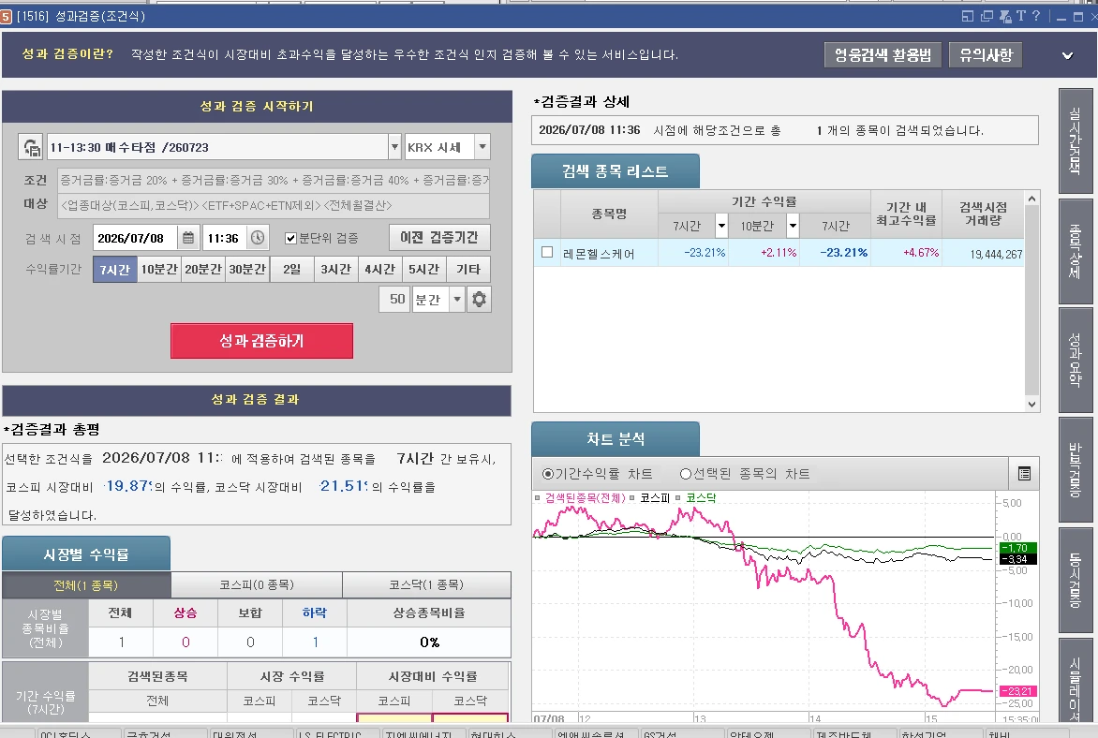Open 반복검증 side tab
Image resolution: width=1098 pixels, height=738 pixels.
point(1075,470)
